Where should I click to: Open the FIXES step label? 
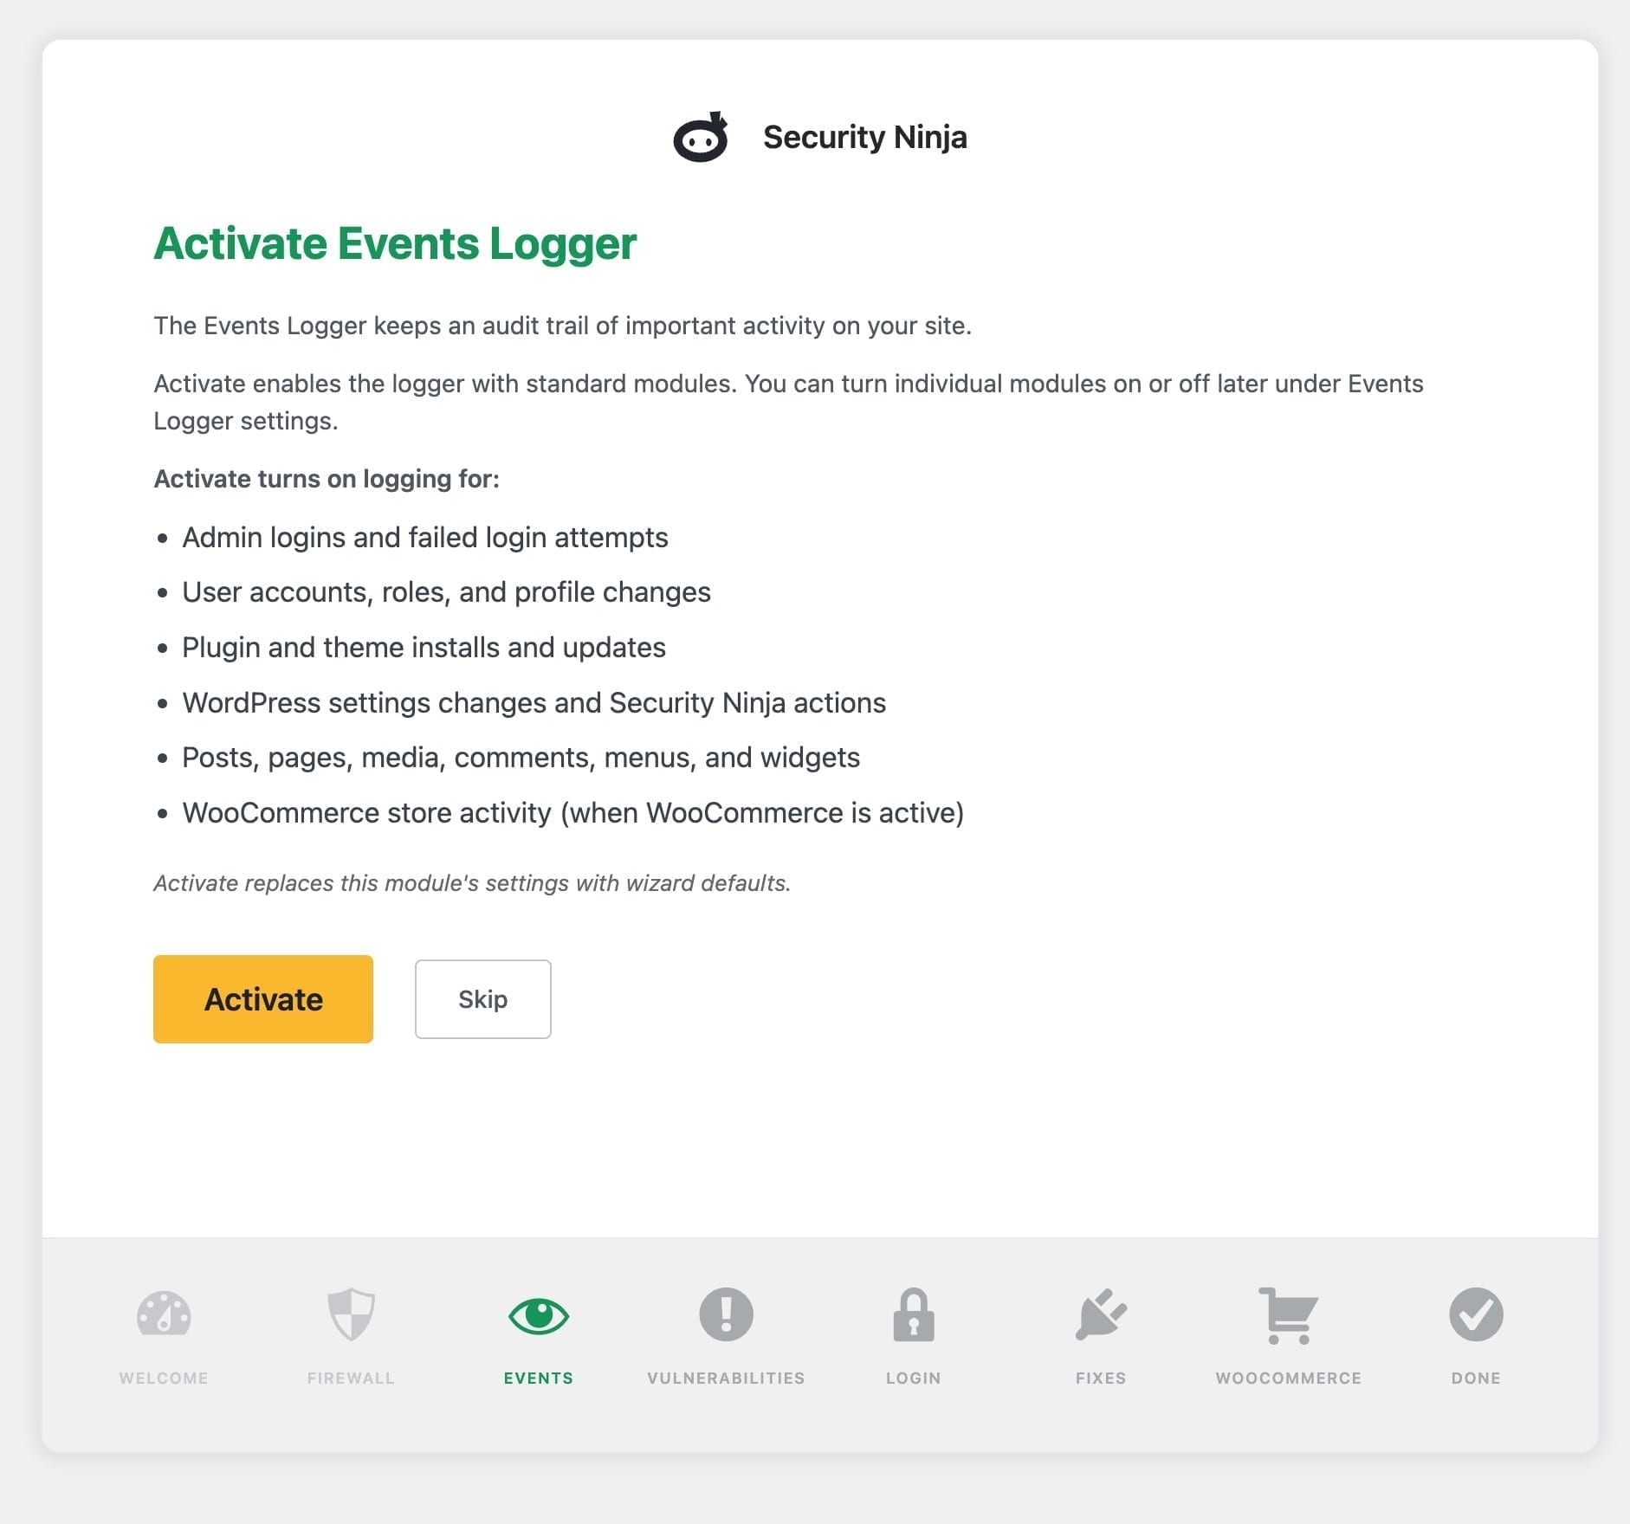(x=1101, y=1378)
